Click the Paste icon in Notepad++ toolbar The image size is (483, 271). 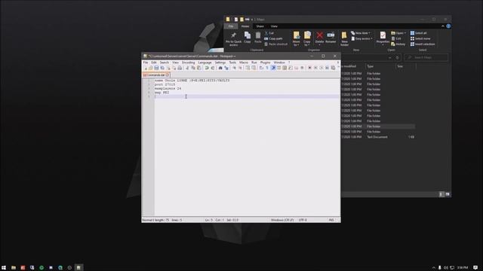199,68
